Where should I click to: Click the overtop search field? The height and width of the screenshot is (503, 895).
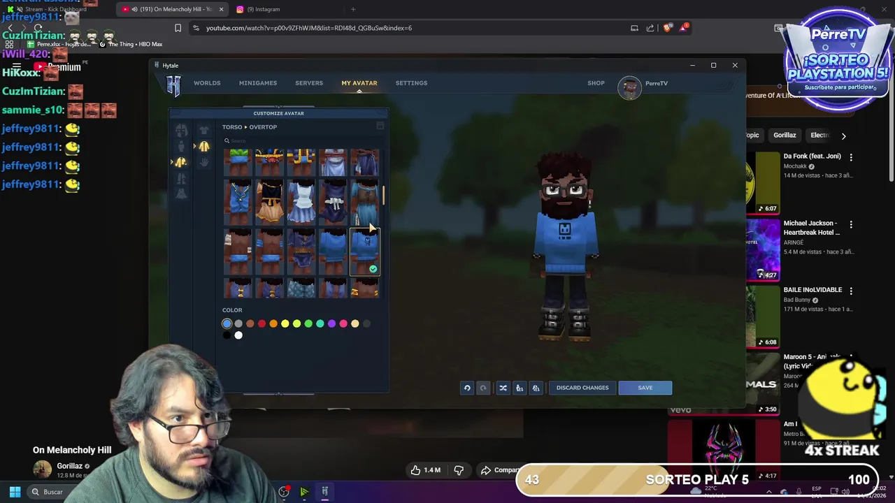(301, 140)
